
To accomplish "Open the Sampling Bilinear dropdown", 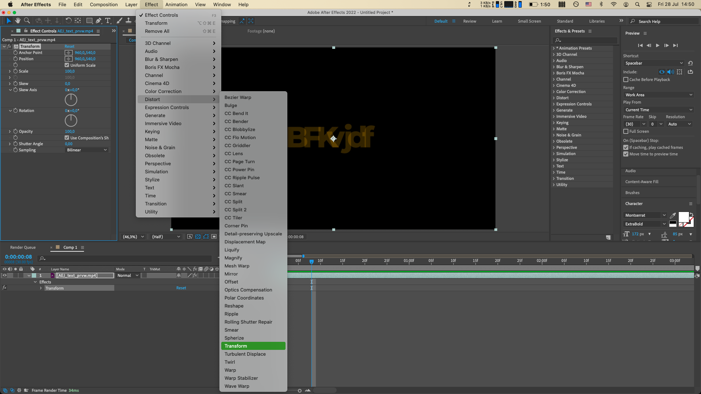I will pos(87,150).
